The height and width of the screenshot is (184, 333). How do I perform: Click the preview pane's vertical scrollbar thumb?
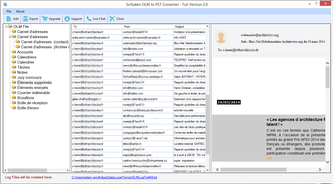click(x=328, y=77)
